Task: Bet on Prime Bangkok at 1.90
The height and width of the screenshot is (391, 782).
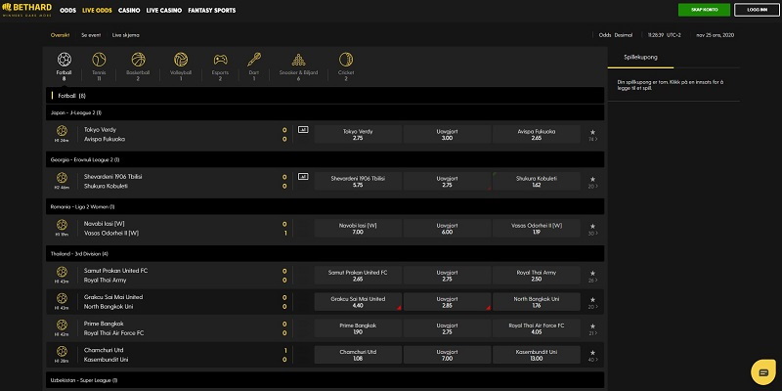Action: click(x=358, y=328)
